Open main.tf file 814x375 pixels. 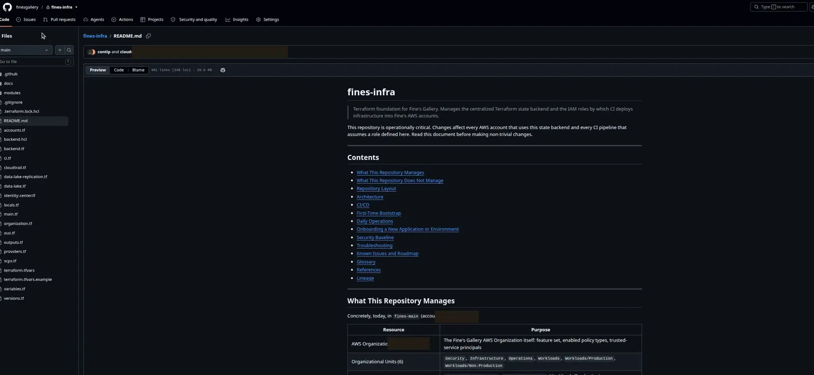click(11, 214)
